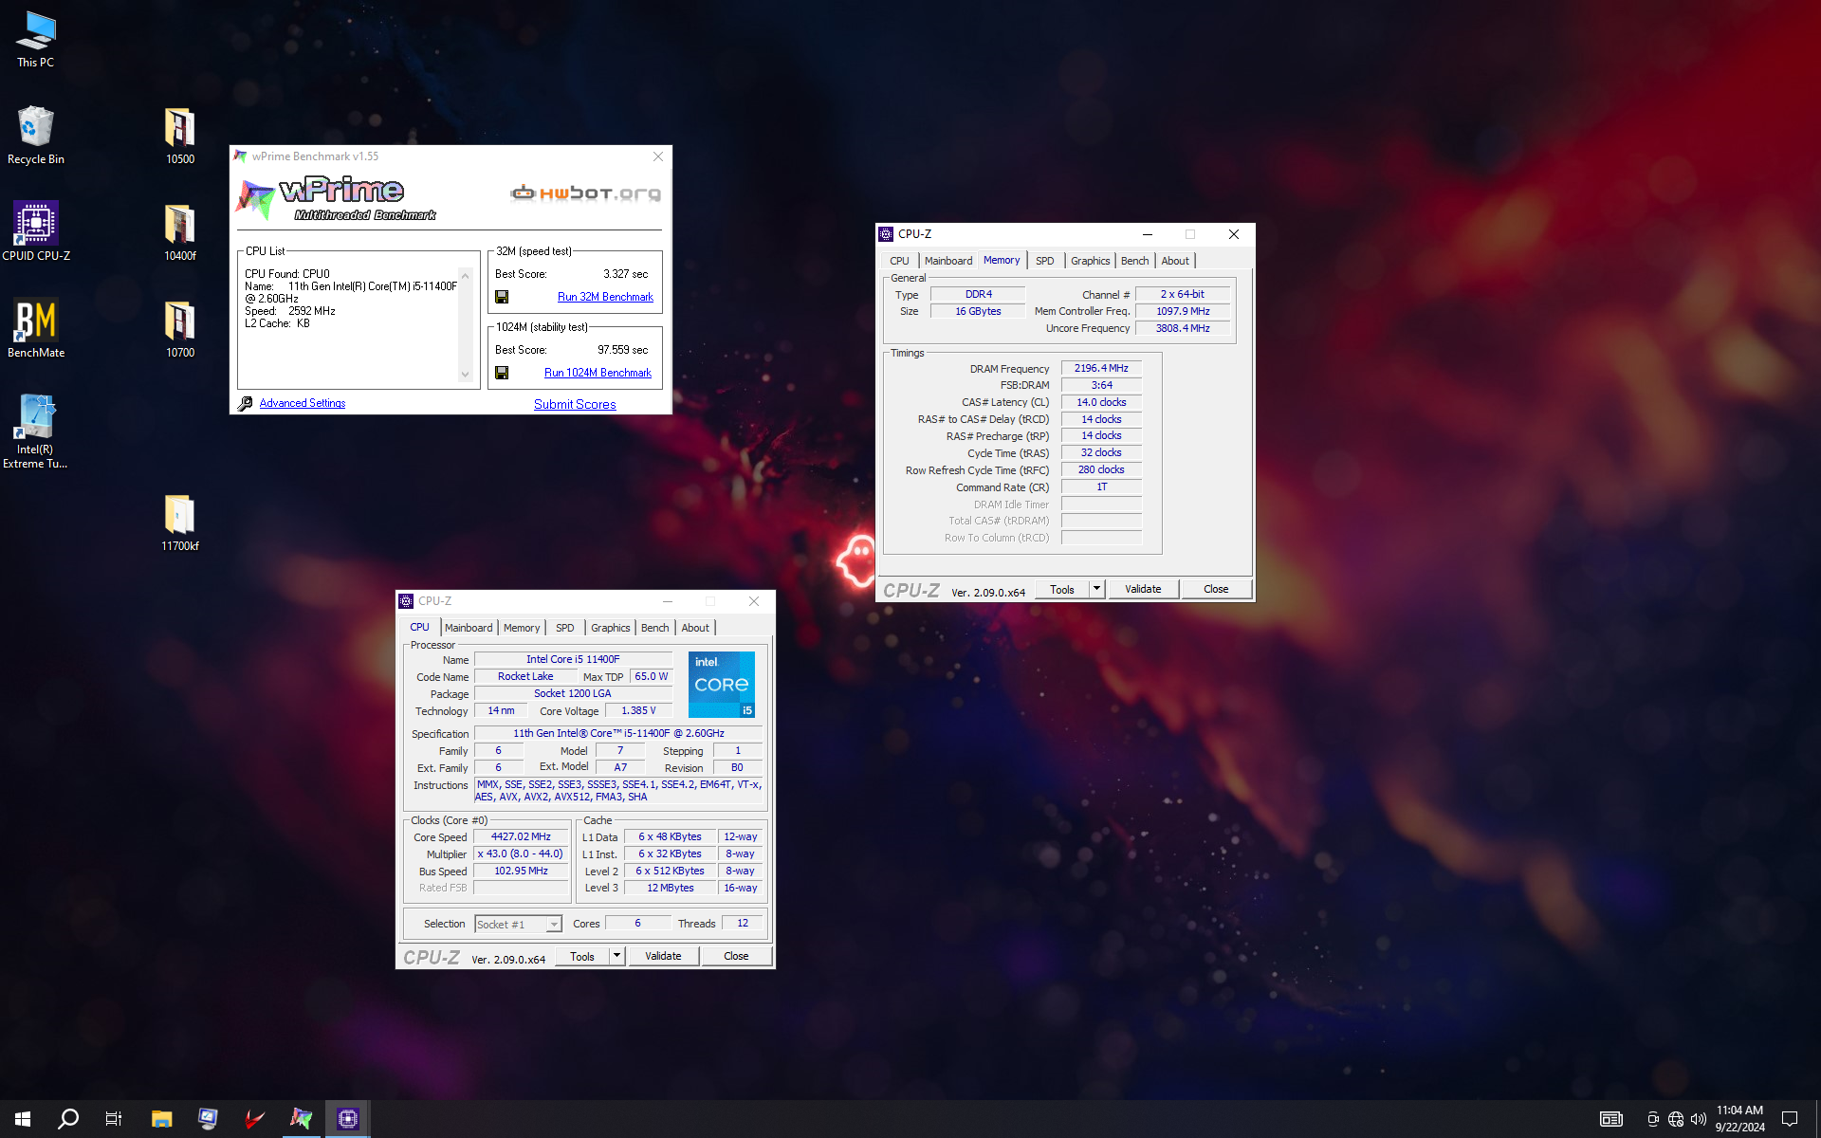The image size is (1821, 1138).
Task: Open File Explorer from the taskbar
Action: pyautogui.click(x=161, y=1119)
